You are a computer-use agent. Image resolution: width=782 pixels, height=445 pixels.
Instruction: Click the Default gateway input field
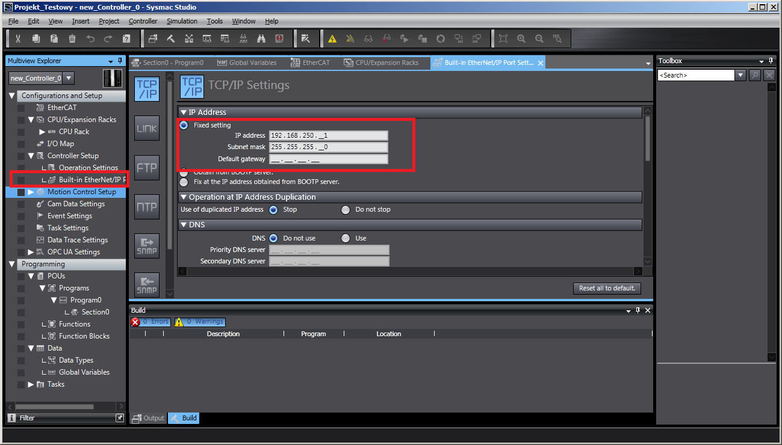(328, 159)
